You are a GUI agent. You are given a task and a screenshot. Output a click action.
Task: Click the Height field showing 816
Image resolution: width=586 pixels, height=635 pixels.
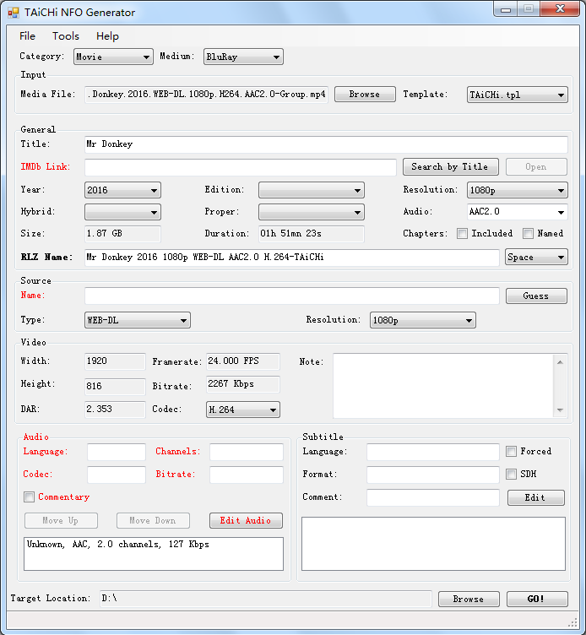coord(115,387)
